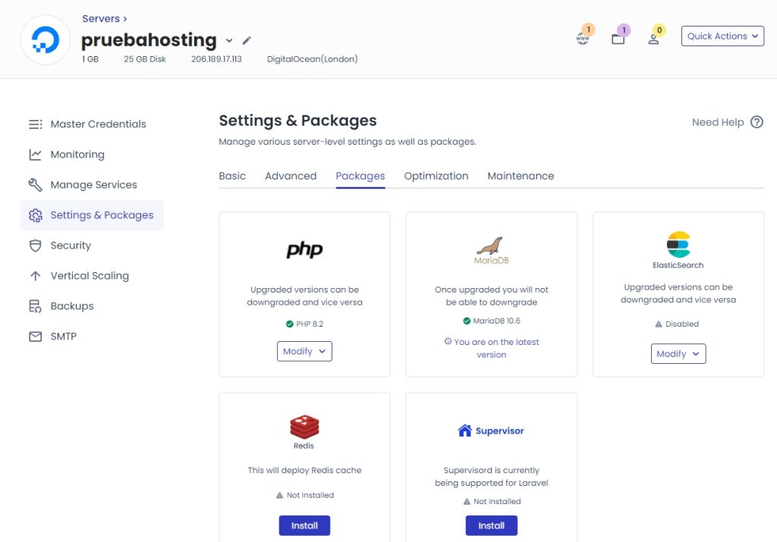This screenshot has height=542, width=777.
Task: Click the Need Help question mark icon
Action: coord(757,122)
